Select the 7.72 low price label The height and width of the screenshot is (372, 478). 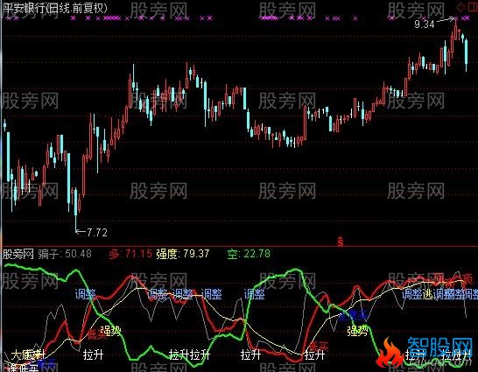click(97, 233)
